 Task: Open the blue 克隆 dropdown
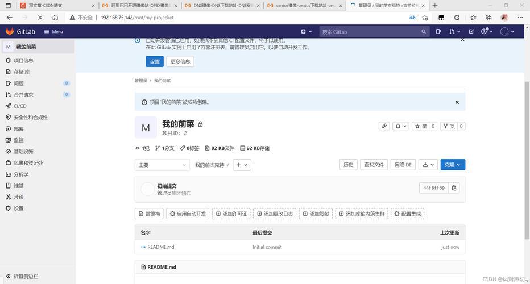click(453, 165)
